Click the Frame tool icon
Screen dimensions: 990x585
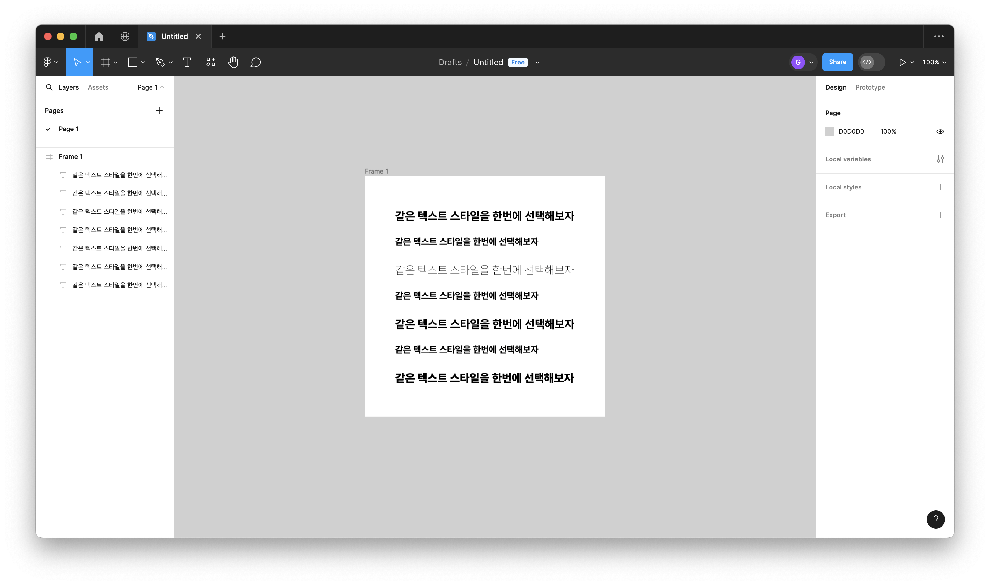(x=105, y=62)
